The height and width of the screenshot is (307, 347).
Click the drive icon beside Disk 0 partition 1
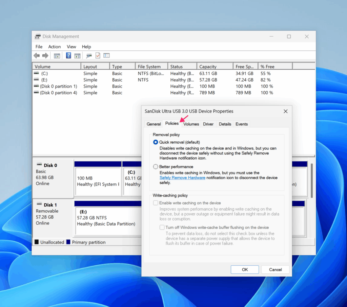(36, 86)
